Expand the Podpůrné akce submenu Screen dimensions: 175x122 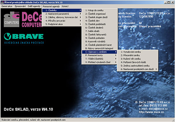[62, 24]
